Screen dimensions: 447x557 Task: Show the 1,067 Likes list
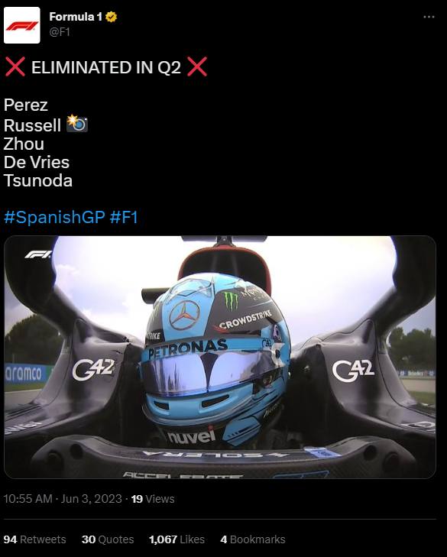(177, 539)
